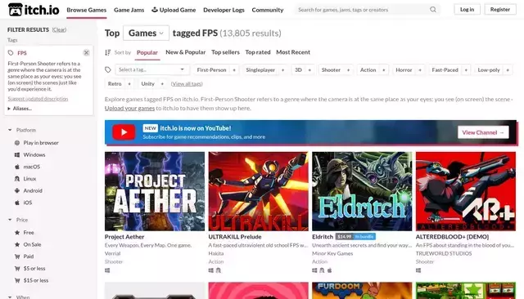Open the TRUEWORLD STUDIOS developer link
The height and width of the screenshot is (299, 524).
pyautogui.click(x=444, y=253)
